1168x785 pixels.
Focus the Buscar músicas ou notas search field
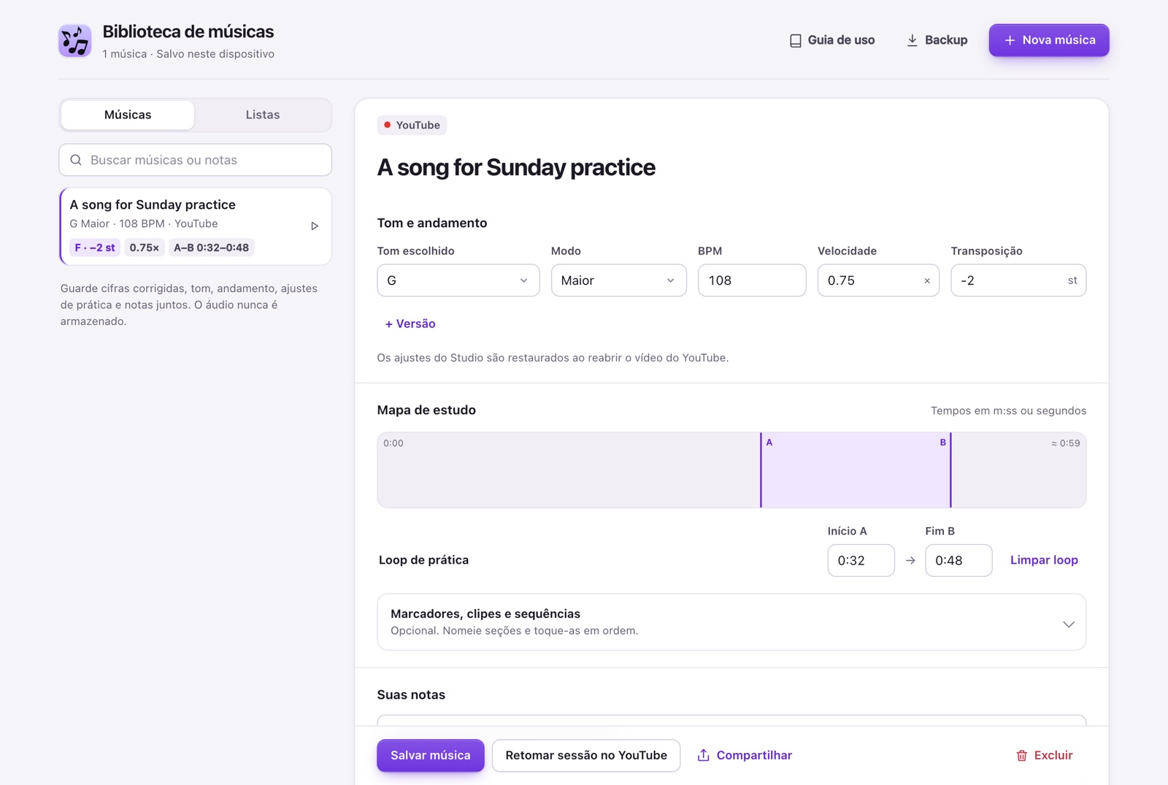[195, 160]
